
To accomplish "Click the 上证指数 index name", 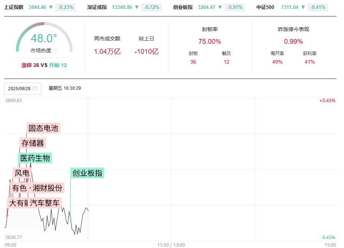I will [x=14, y=7].
